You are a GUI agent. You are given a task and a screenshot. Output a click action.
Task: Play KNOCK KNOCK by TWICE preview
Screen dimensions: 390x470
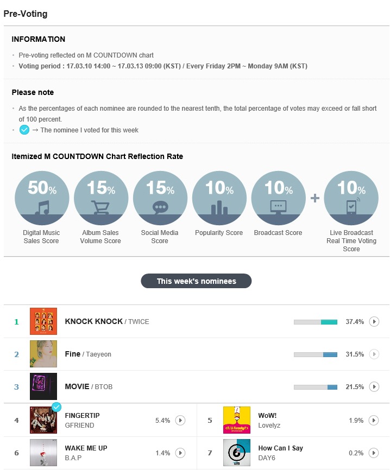tap(374, 322)
